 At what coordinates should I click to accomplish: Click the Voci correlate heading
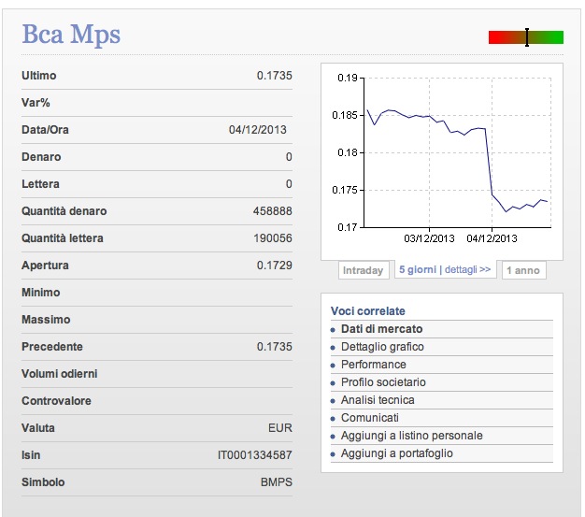[x=368, y=311]
